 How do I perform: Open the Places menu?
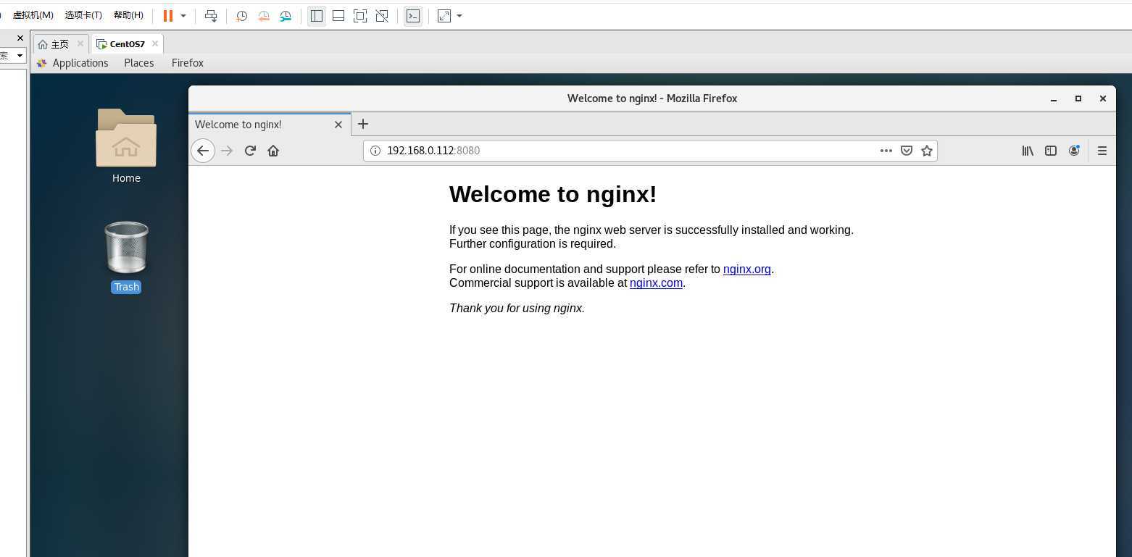pyautogui.click(x=139, y=63)
